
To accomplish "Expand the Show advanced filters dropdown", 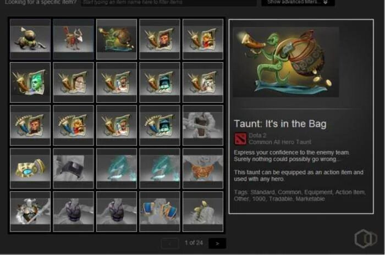I will coord(298,2).
